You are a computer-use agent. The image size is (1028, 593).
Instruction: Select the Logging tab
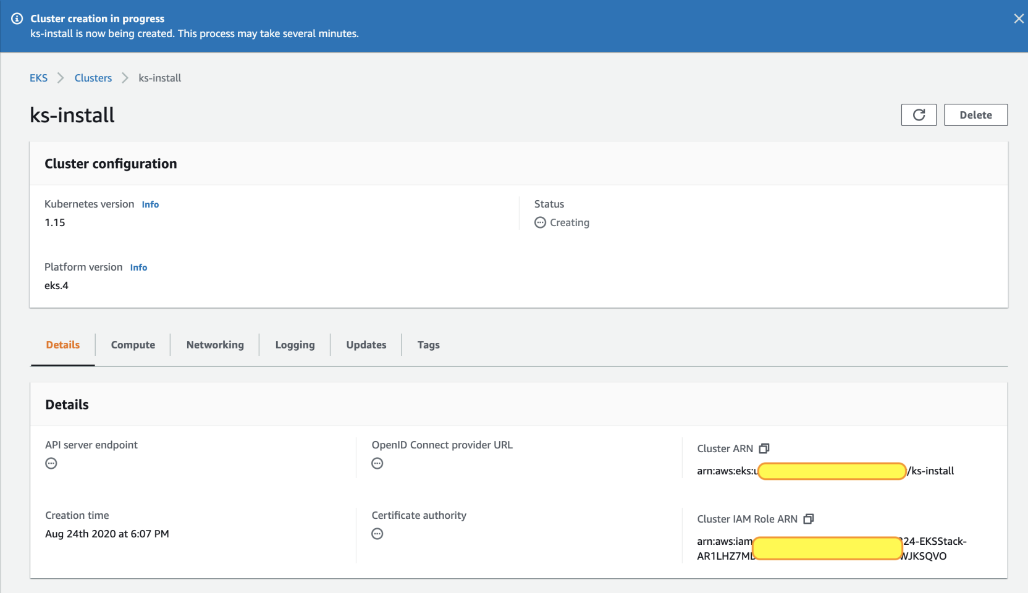click(295, 345)
